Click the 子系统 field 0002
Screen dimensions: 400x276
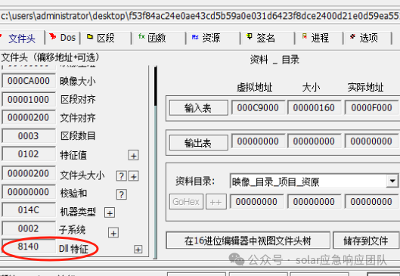click(x=29, y=228)
